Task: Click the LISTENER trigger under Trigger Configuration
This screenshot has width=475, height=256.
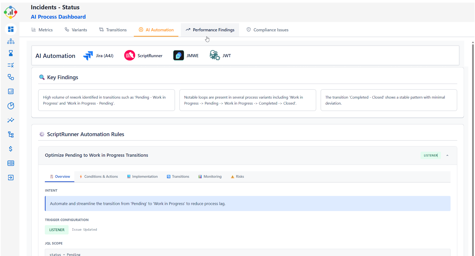Action: coord(56,230)
